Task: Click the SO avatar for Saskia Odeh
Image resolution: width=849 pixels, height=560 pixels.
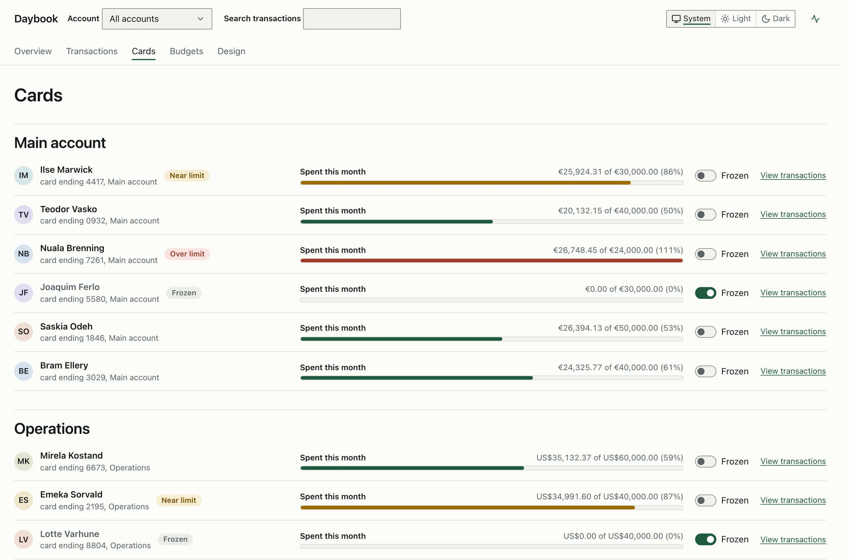Action: pos(24,332)
